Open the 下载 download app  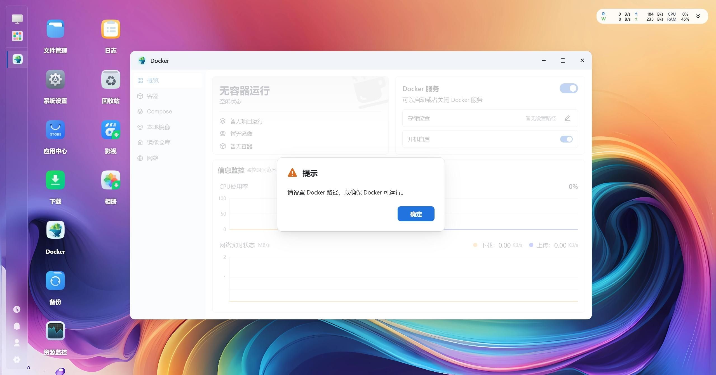pyautogui.click(x=55, y=180)
